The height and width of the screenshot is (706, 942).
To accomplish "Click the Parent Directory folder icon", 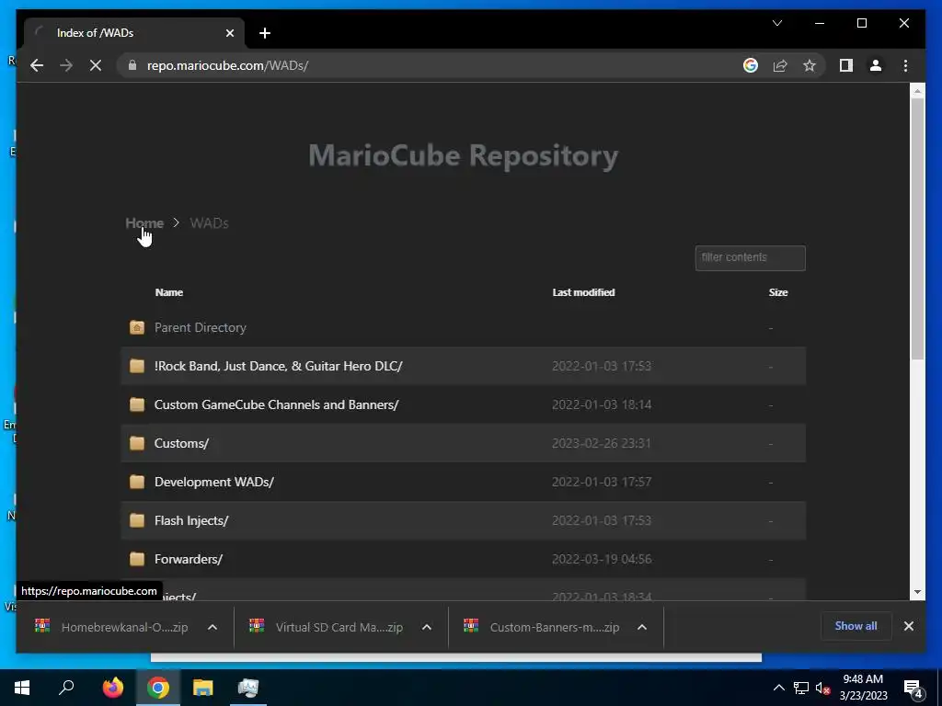I will click(x=137, y=327).
